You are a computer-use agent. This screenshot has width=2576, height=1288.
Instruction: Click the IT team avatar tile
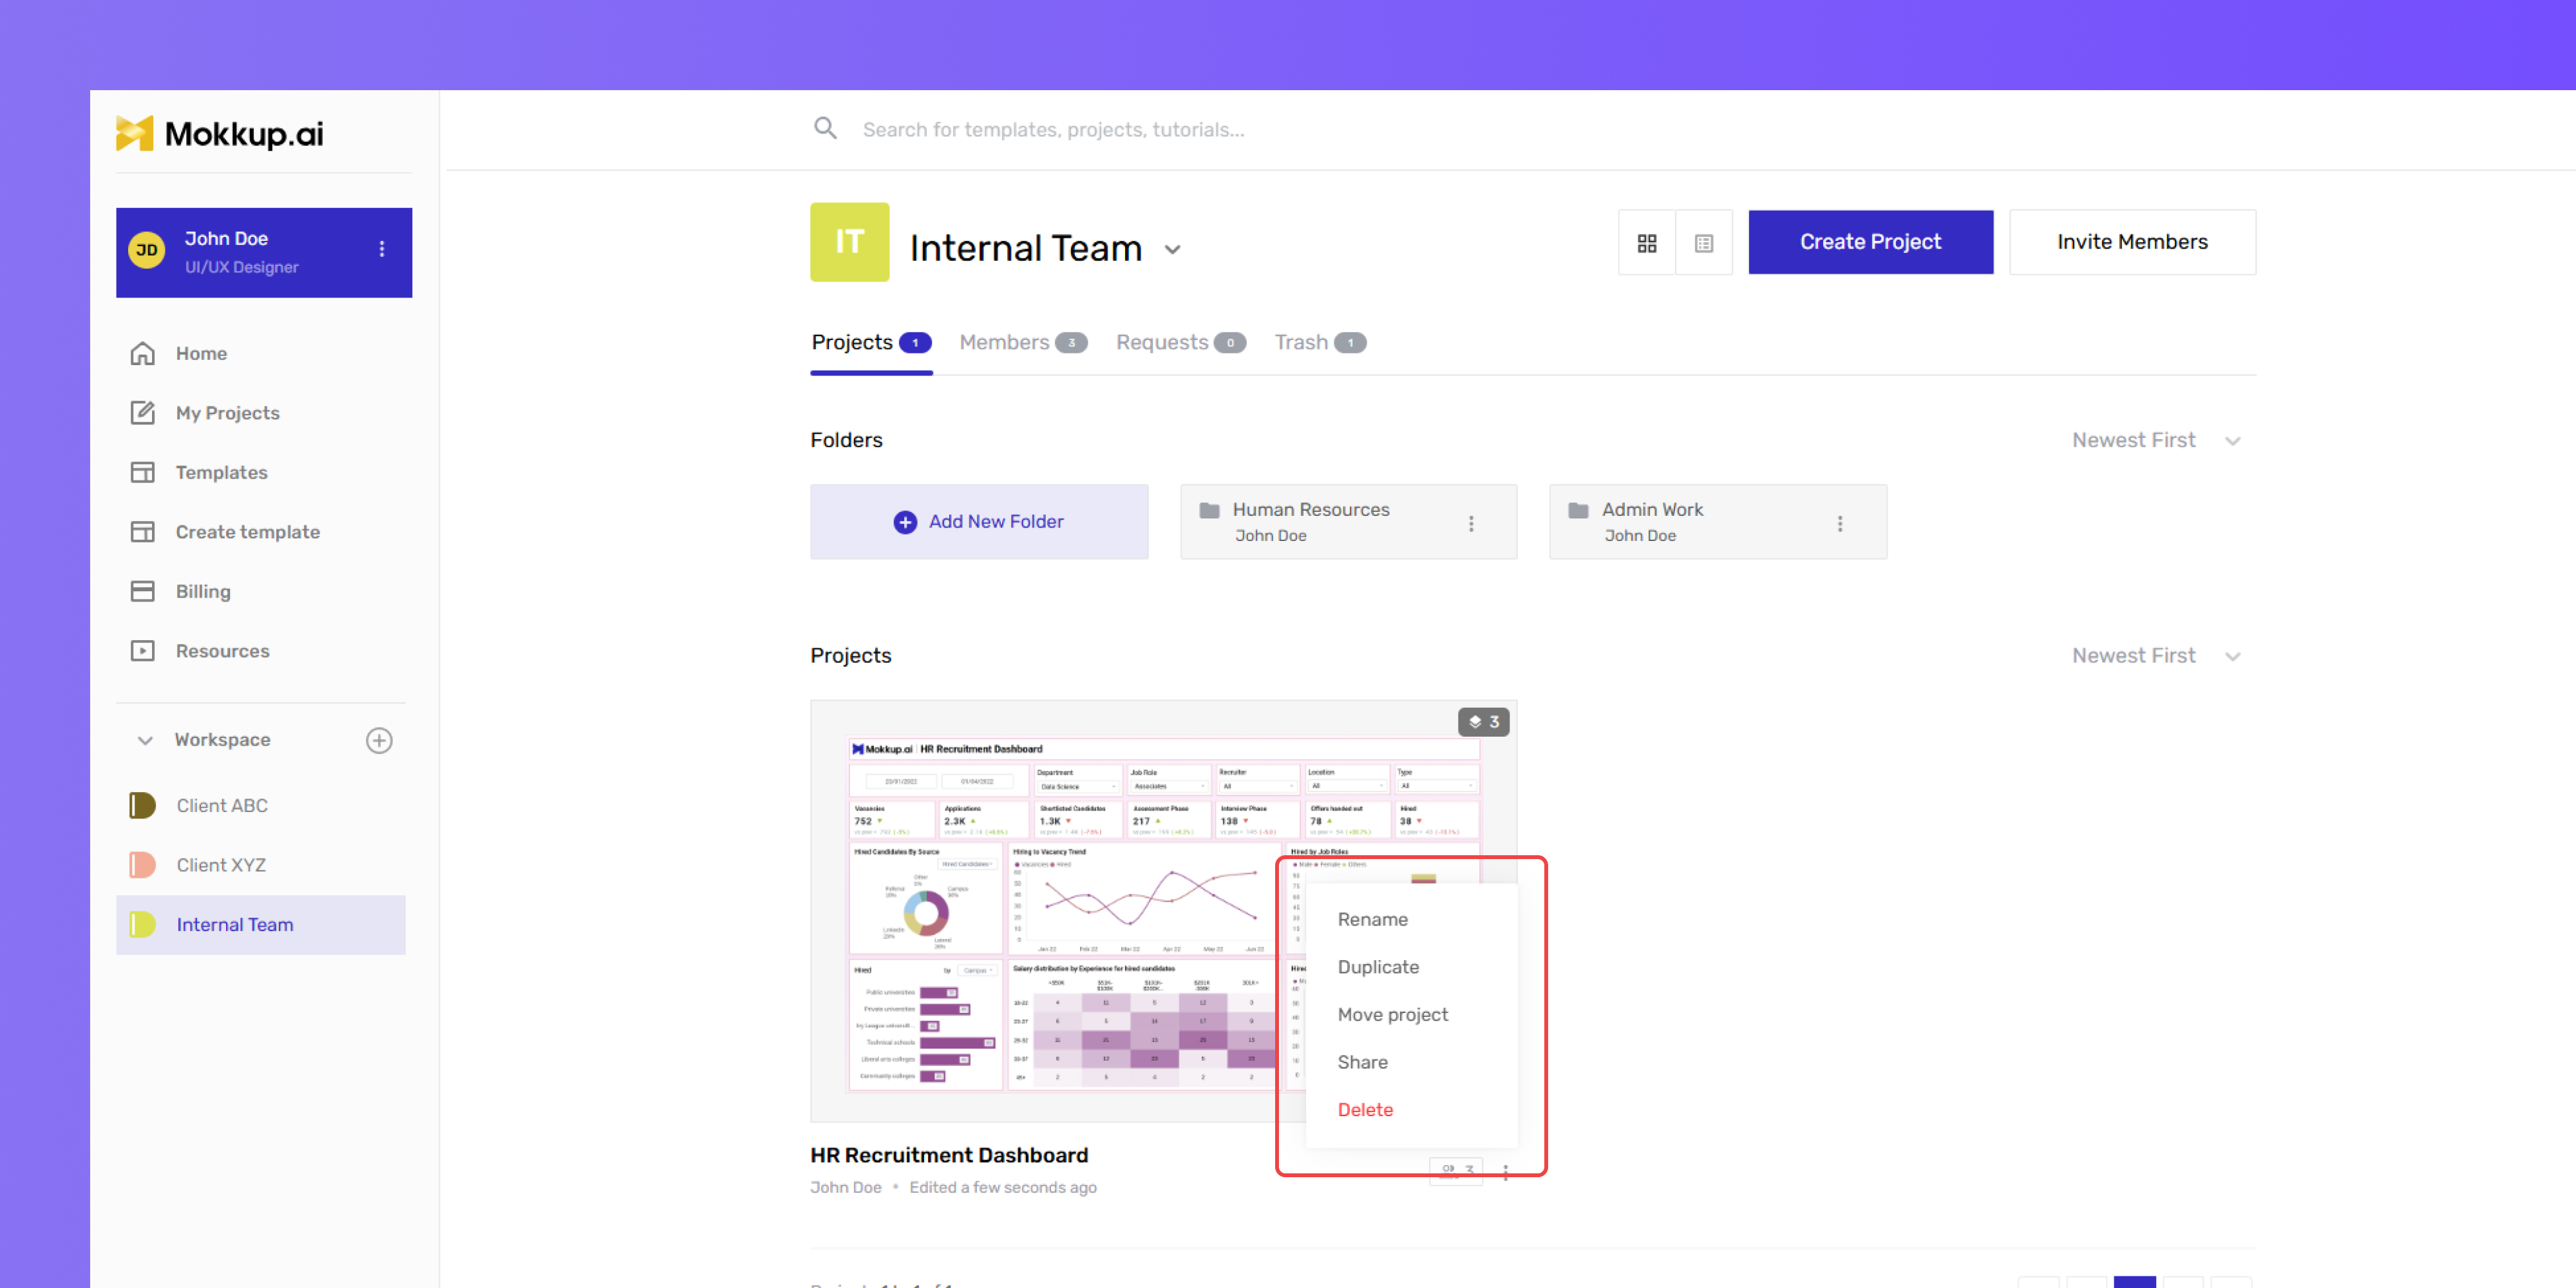pos(849,242)
